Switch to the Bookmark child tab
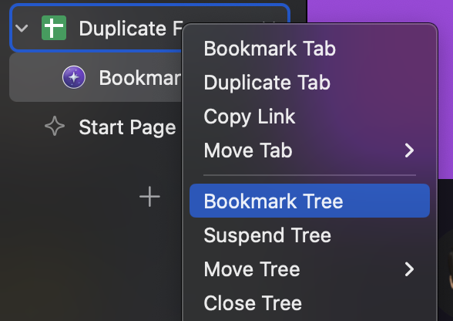 [x=96, y=77]
